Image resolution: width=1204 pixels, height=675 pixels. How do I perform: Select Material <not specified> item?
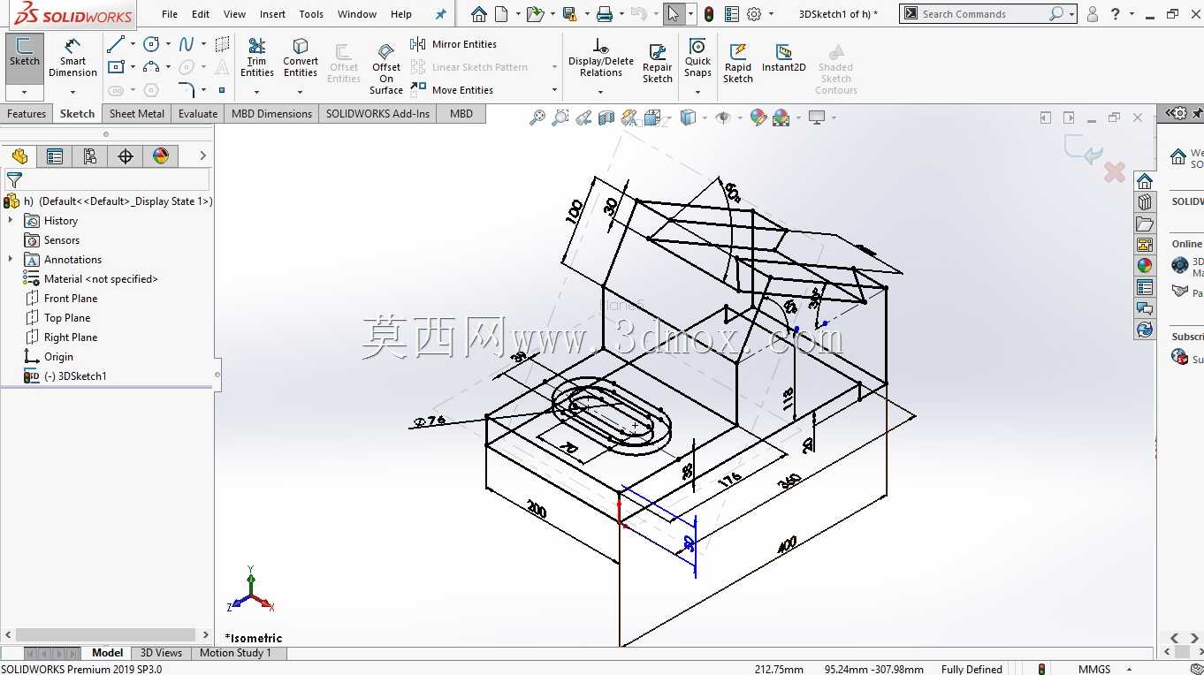[x=101, y=279]
